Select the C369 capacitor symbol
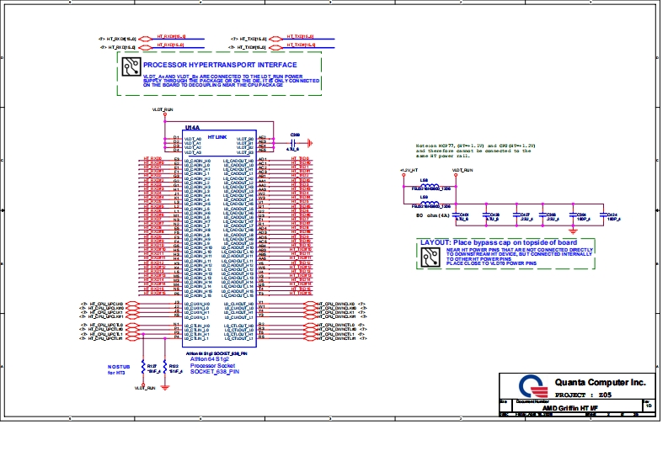This screenshot has height=472, width=668. tap(291, 141)
